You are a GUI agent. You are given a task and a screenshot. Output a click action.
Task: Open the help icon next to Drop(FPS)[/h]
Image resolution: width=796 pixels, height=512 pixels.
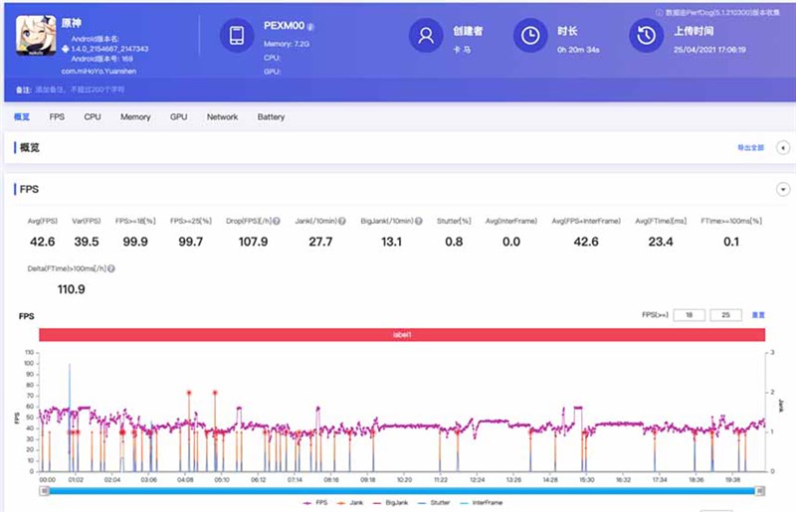[x=277, y=221]
